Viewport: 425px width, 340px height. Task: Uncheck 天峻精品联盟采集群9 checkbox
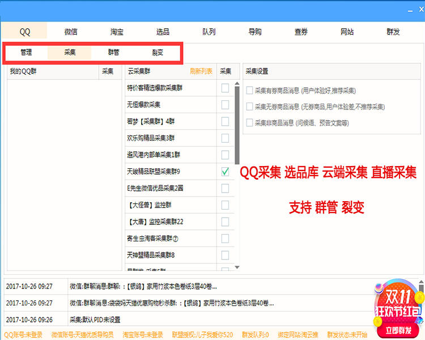coord(225,172)
